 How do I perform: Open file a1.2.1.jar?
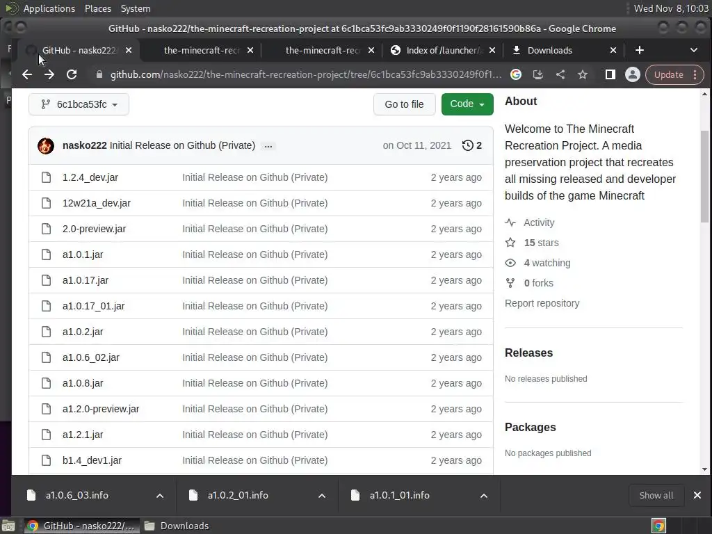coord(83,435)
